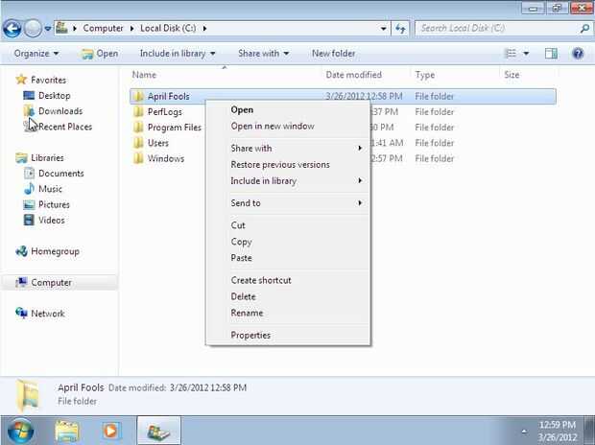
Task: Click the Forward navigation arrow
Action: [33, 29]
